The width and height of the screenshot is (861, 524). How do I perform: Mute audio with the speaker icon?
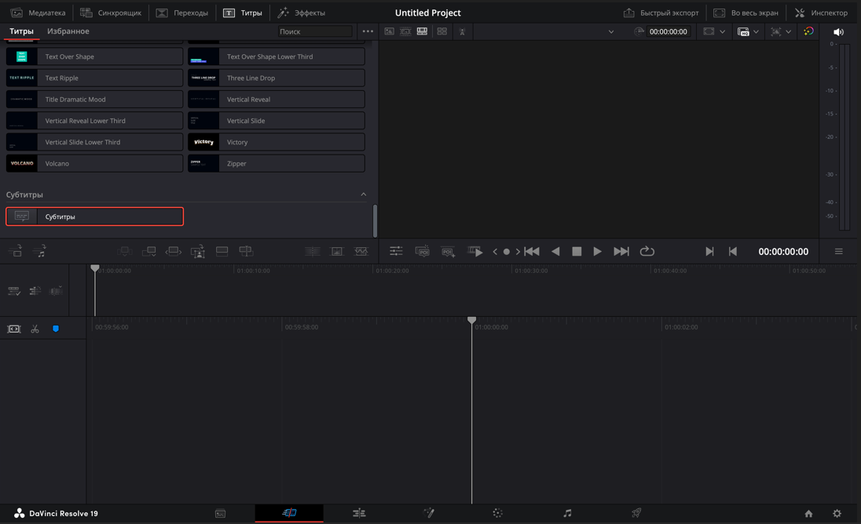(838, 32)
